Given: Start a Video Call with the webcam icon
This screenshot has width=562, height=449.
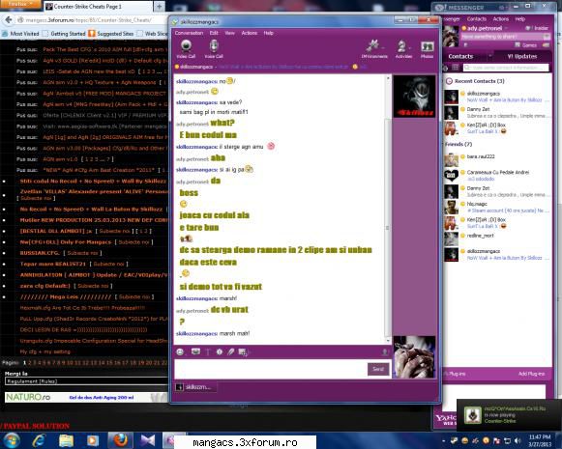Looking at the screenshot, I should [186, 48].
